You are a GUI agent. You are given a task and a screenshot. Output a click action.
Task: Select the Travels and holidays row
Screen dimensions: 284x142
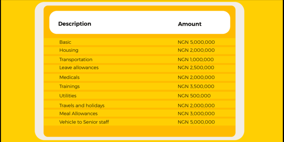140,106
